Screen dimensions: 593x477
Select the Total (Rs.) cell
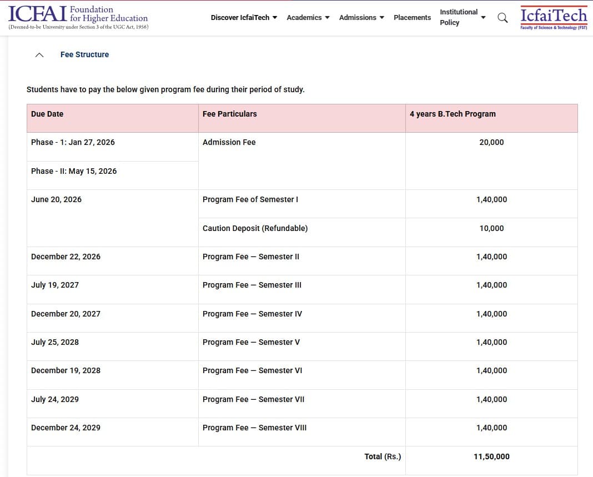point(382,456)
